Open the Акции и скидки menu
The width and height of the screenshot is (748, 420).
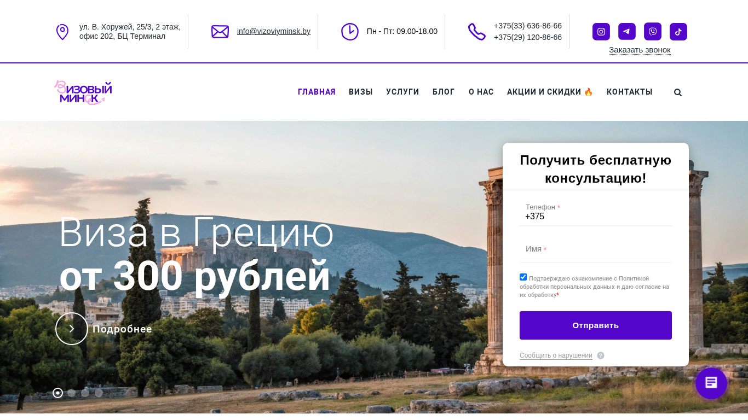pos(550,92)
